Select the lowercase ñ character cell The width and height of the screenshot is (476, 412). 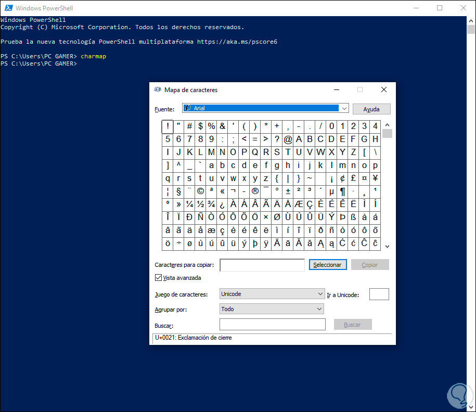pos(331,231)
